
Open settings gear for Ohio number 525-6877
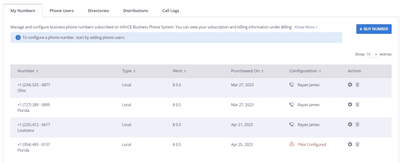350,85
